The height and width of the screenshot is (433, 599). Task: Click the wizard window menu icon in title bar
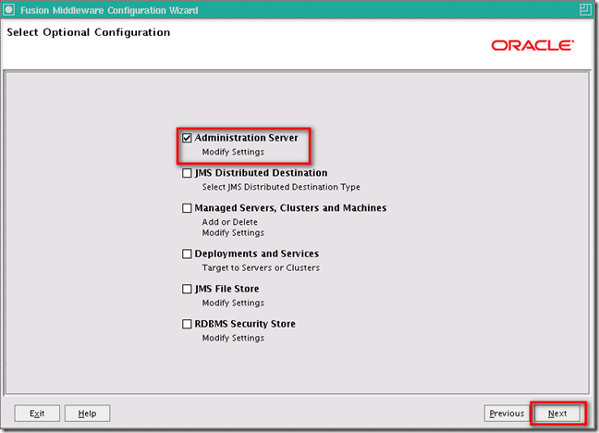pyautogui.click(x=9, y=9)
